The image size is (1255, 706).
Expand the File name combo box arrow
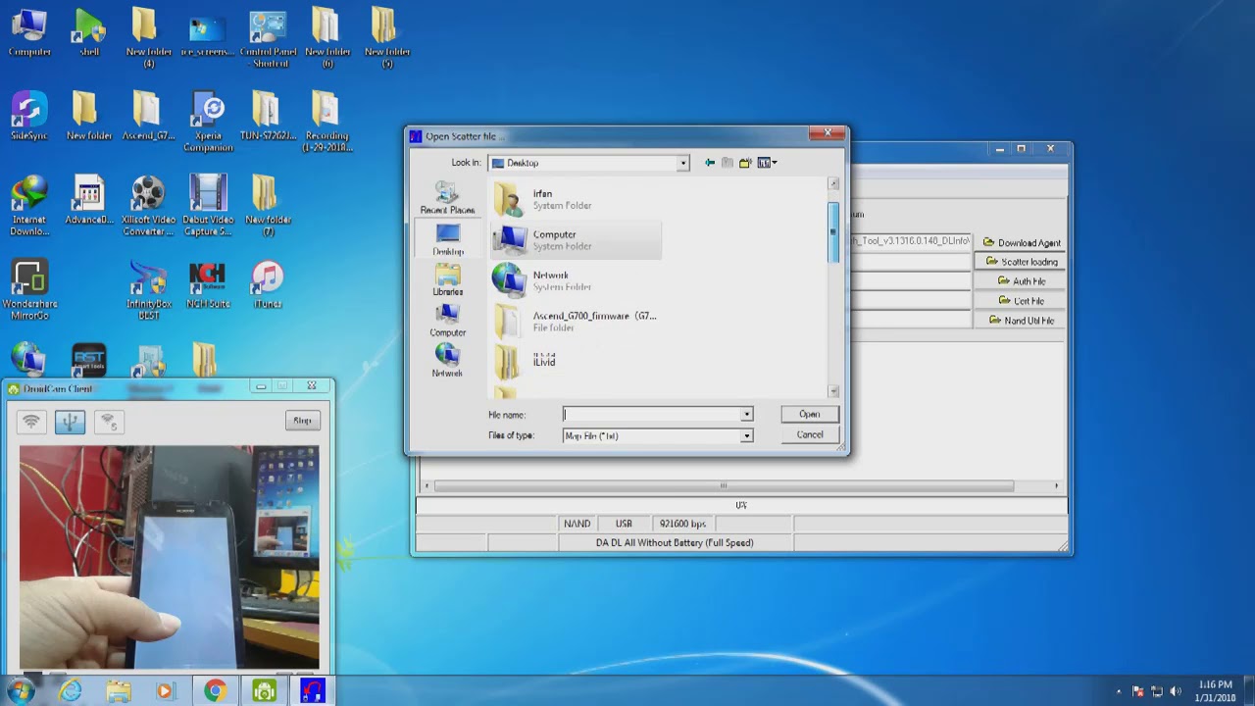pos(746,415)
